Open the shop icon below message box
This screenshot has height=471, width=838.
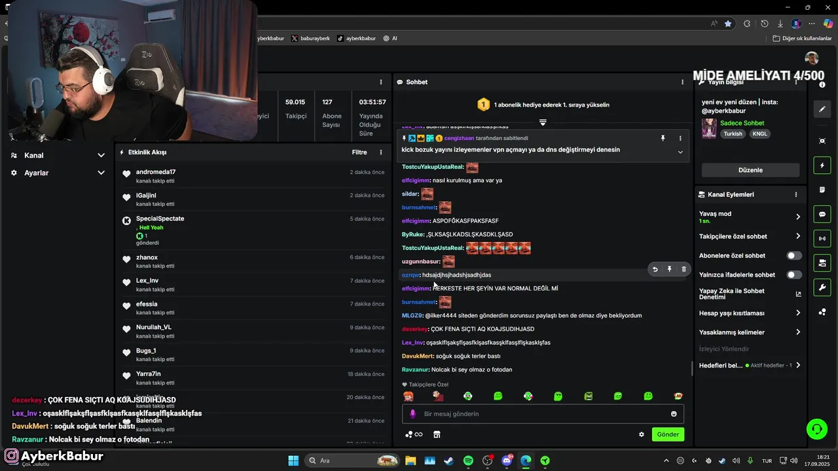(437, 434)
